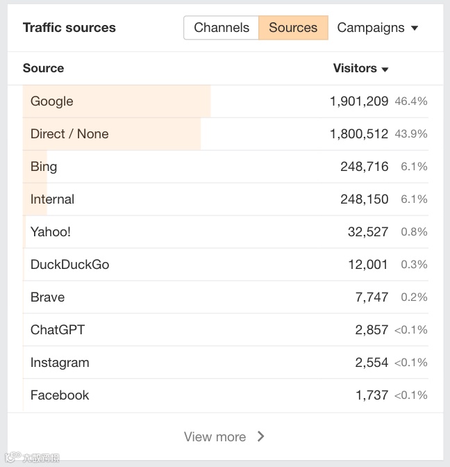Open the Brave source entry

(47, 297)
